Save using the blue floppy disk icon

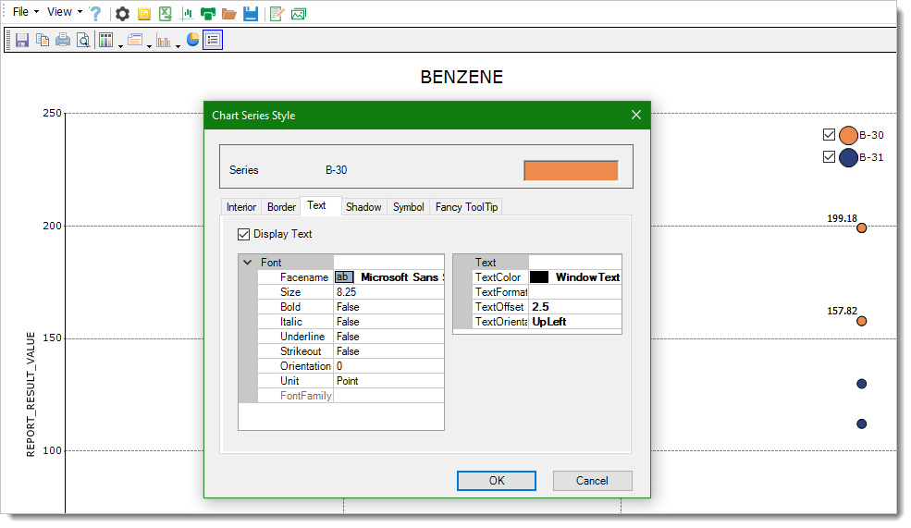point(251,14)
